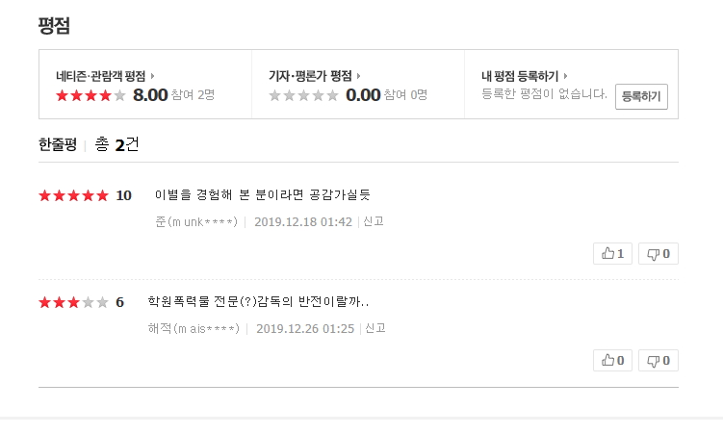The image size is (723, 434).
Task: Select the 한줄평 tab
Action: tap(58, 144)
